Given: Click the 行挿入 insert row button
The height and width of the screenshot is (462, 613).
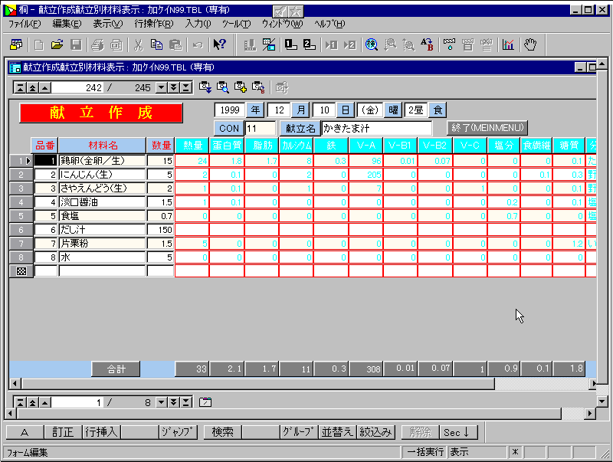Looking at the screenshot, I should coord(101,432).
